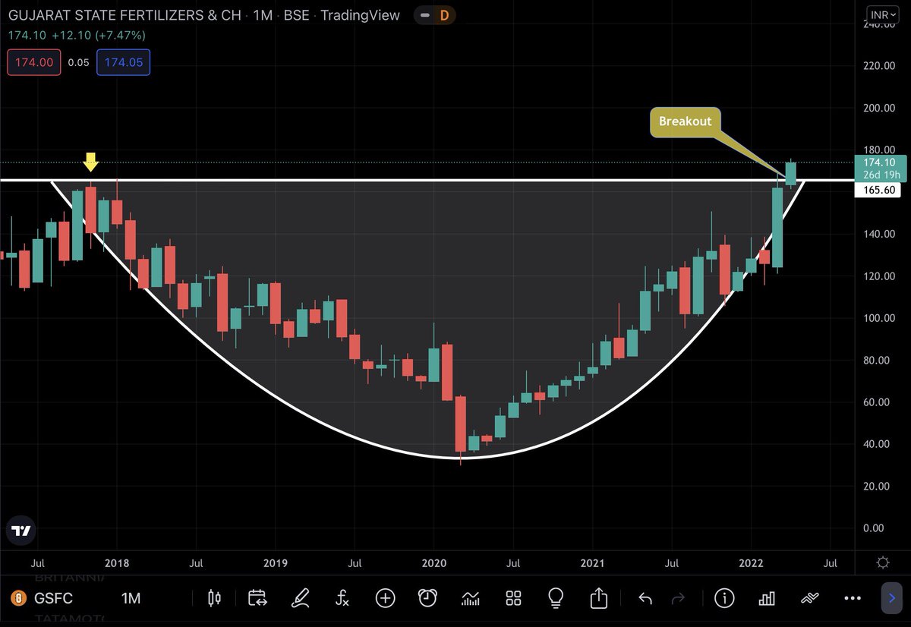Tap the 0.05 spread value
Screen dimensions: 911x627
pos(79,62)
